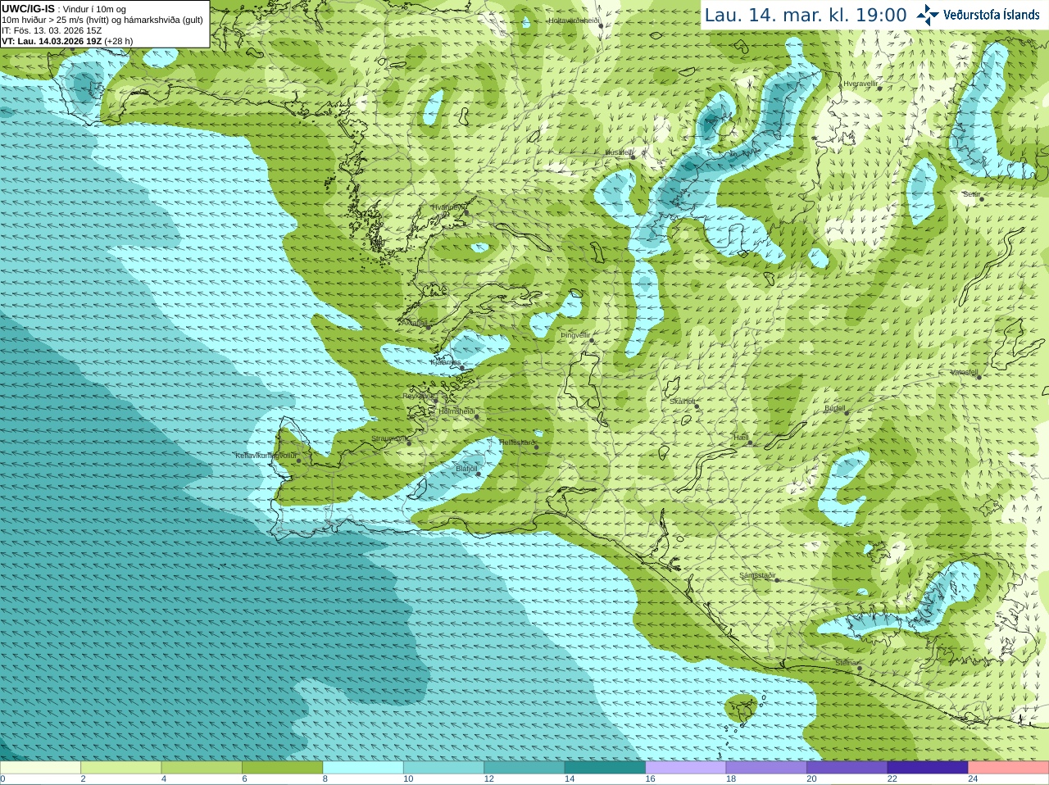
Task: Select the Hvanneyri station marker
Action: click(x=466, y=213)
